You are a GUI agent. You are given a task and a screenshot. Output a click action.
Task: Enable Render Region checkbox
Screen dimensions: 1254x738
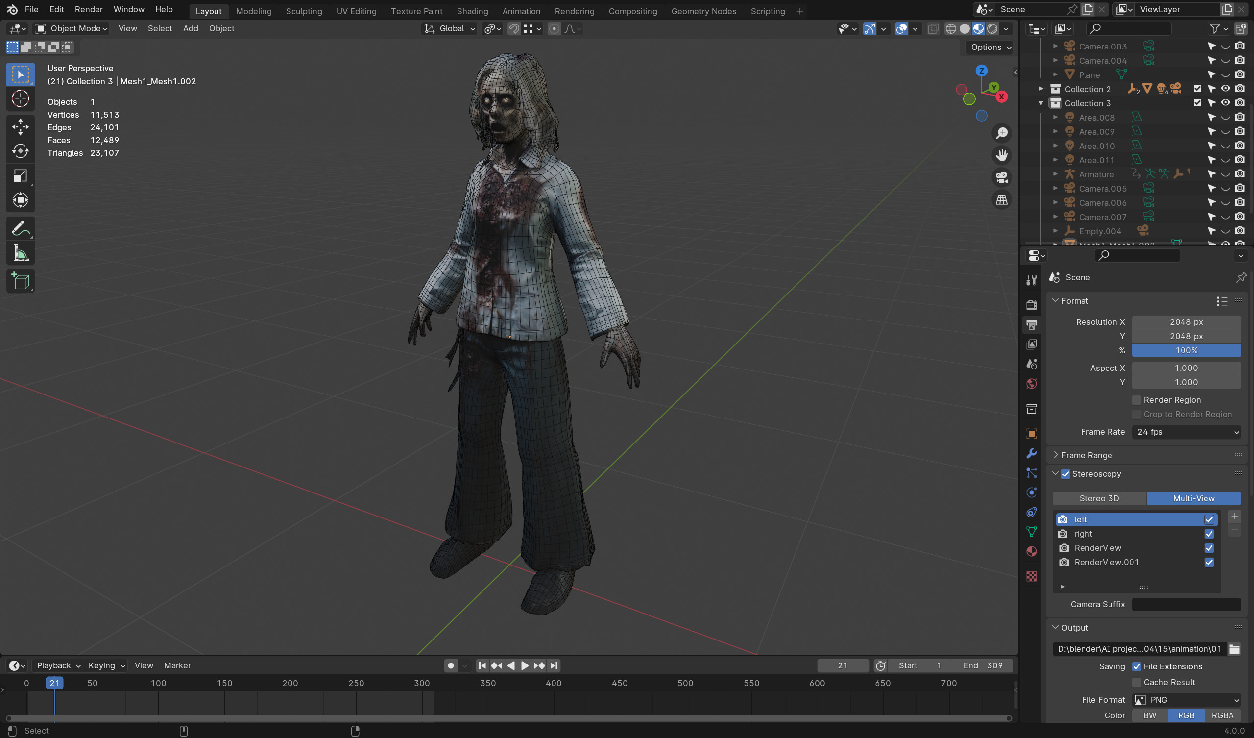[1136, 400]
